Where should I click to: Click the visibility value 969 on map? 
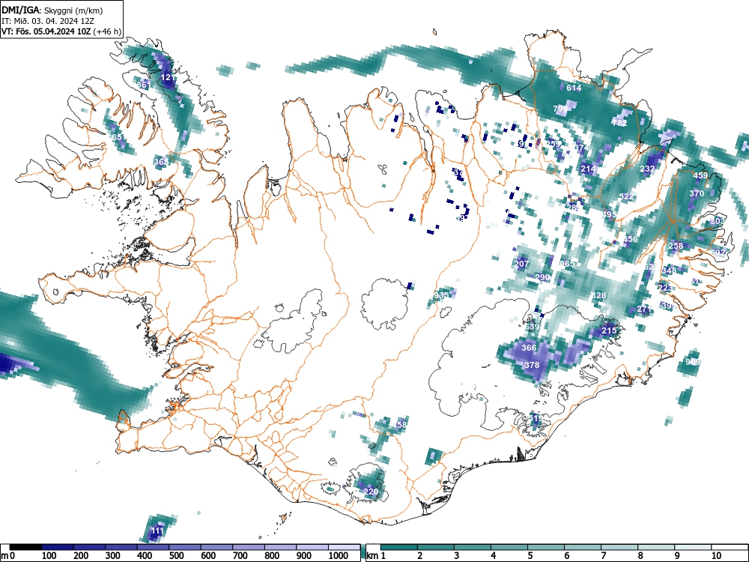click(693, 362)
